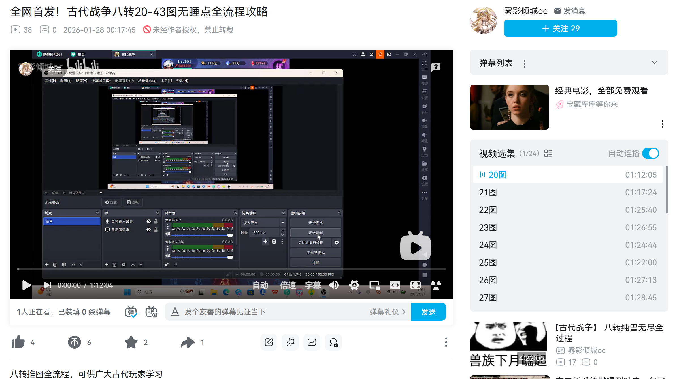Toggle the playlist view mode icon

[x=548, y=153]
